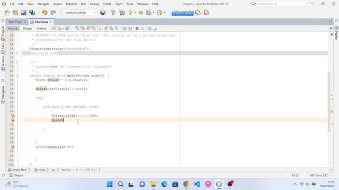Click the Windows taskbar Search icon
Viewport: 339px width, 190px height.
(x=121, y=184)
